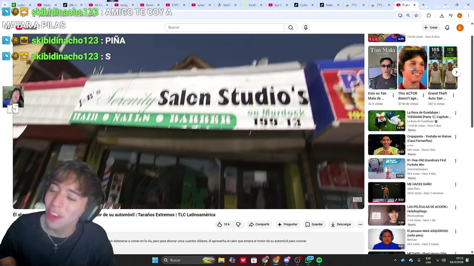474x266 pixels.
Task: Click the YouTube Buscar search field
Action: pos(224,27)
